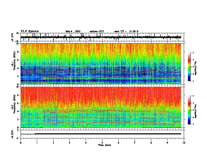Click the "-7" label below ch.2 colorbar

pos(193,124)
